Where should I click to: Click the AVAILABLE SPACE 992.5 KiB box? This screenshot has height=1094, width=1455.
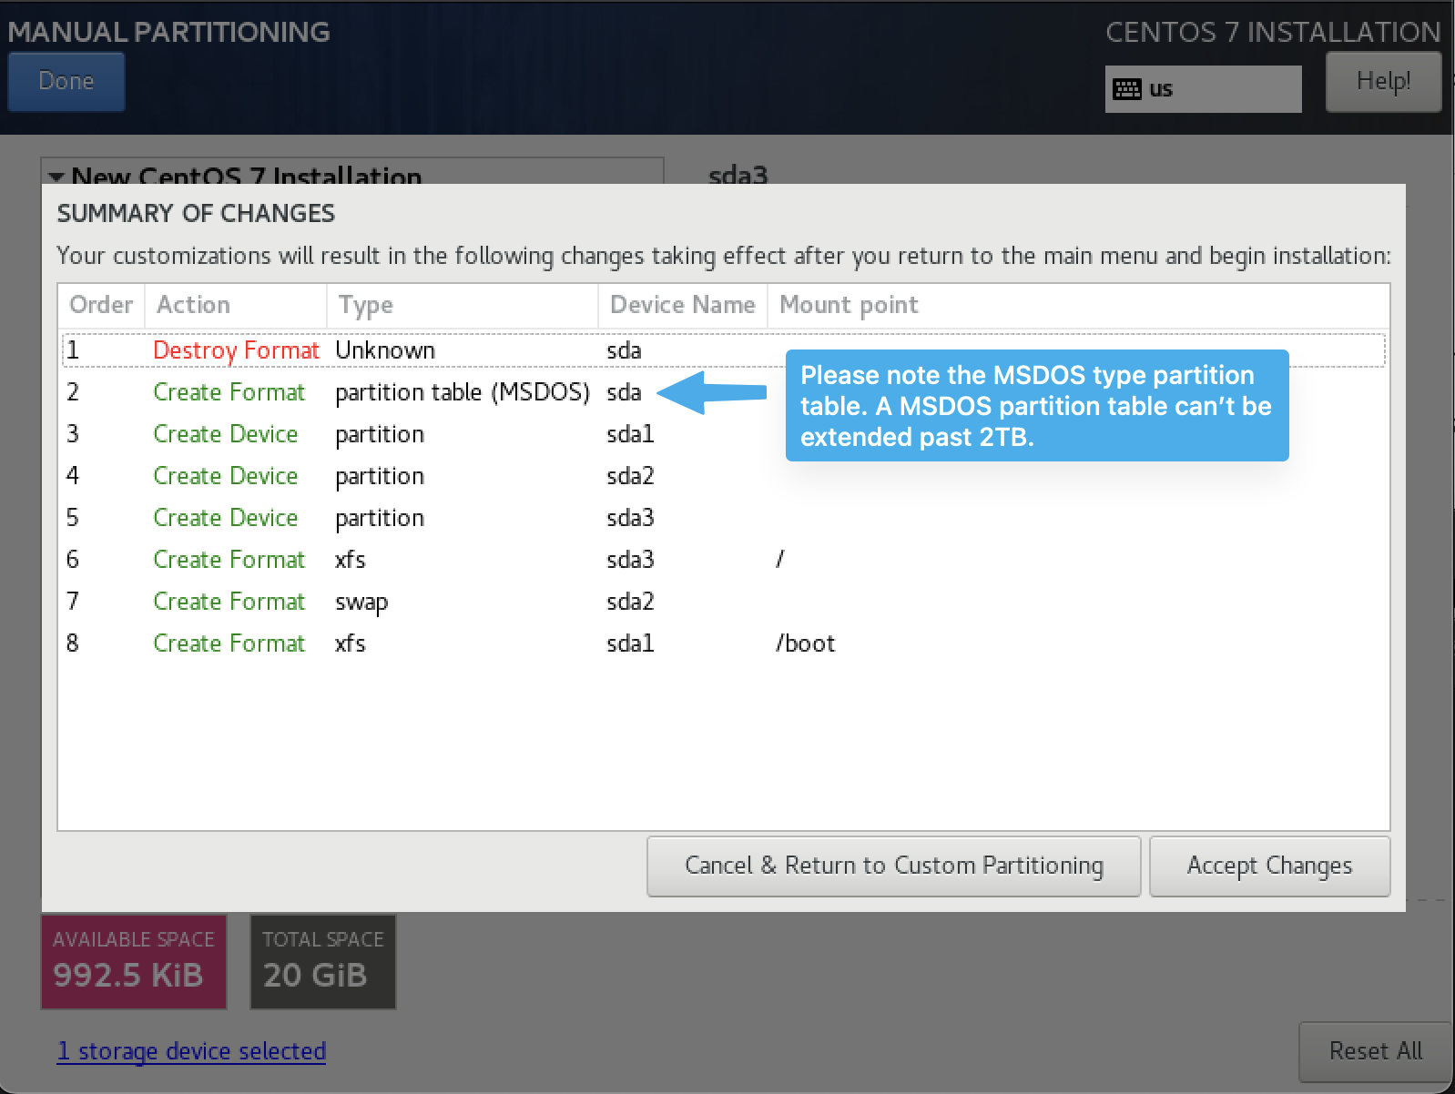coord(134,962)
